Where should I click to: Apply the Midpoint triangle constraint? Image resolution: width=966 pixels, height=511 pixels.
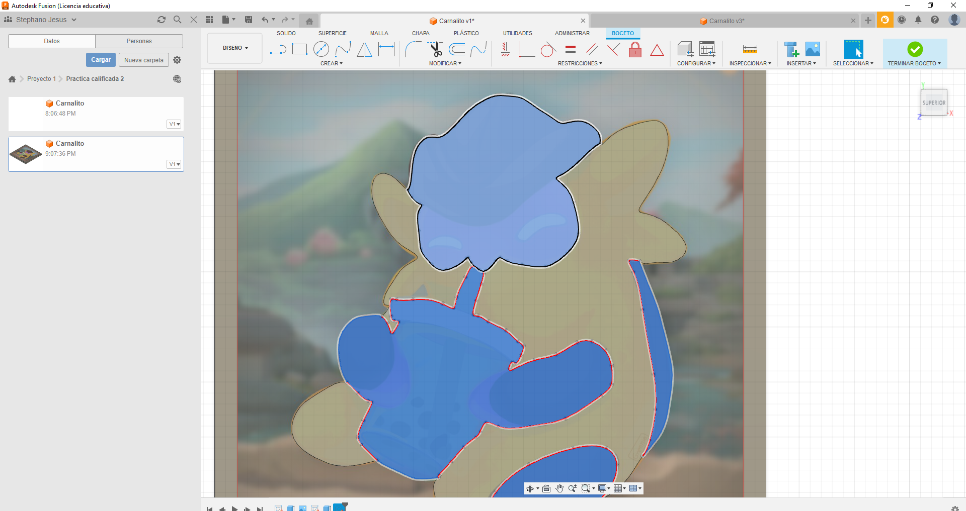(657, 50)
